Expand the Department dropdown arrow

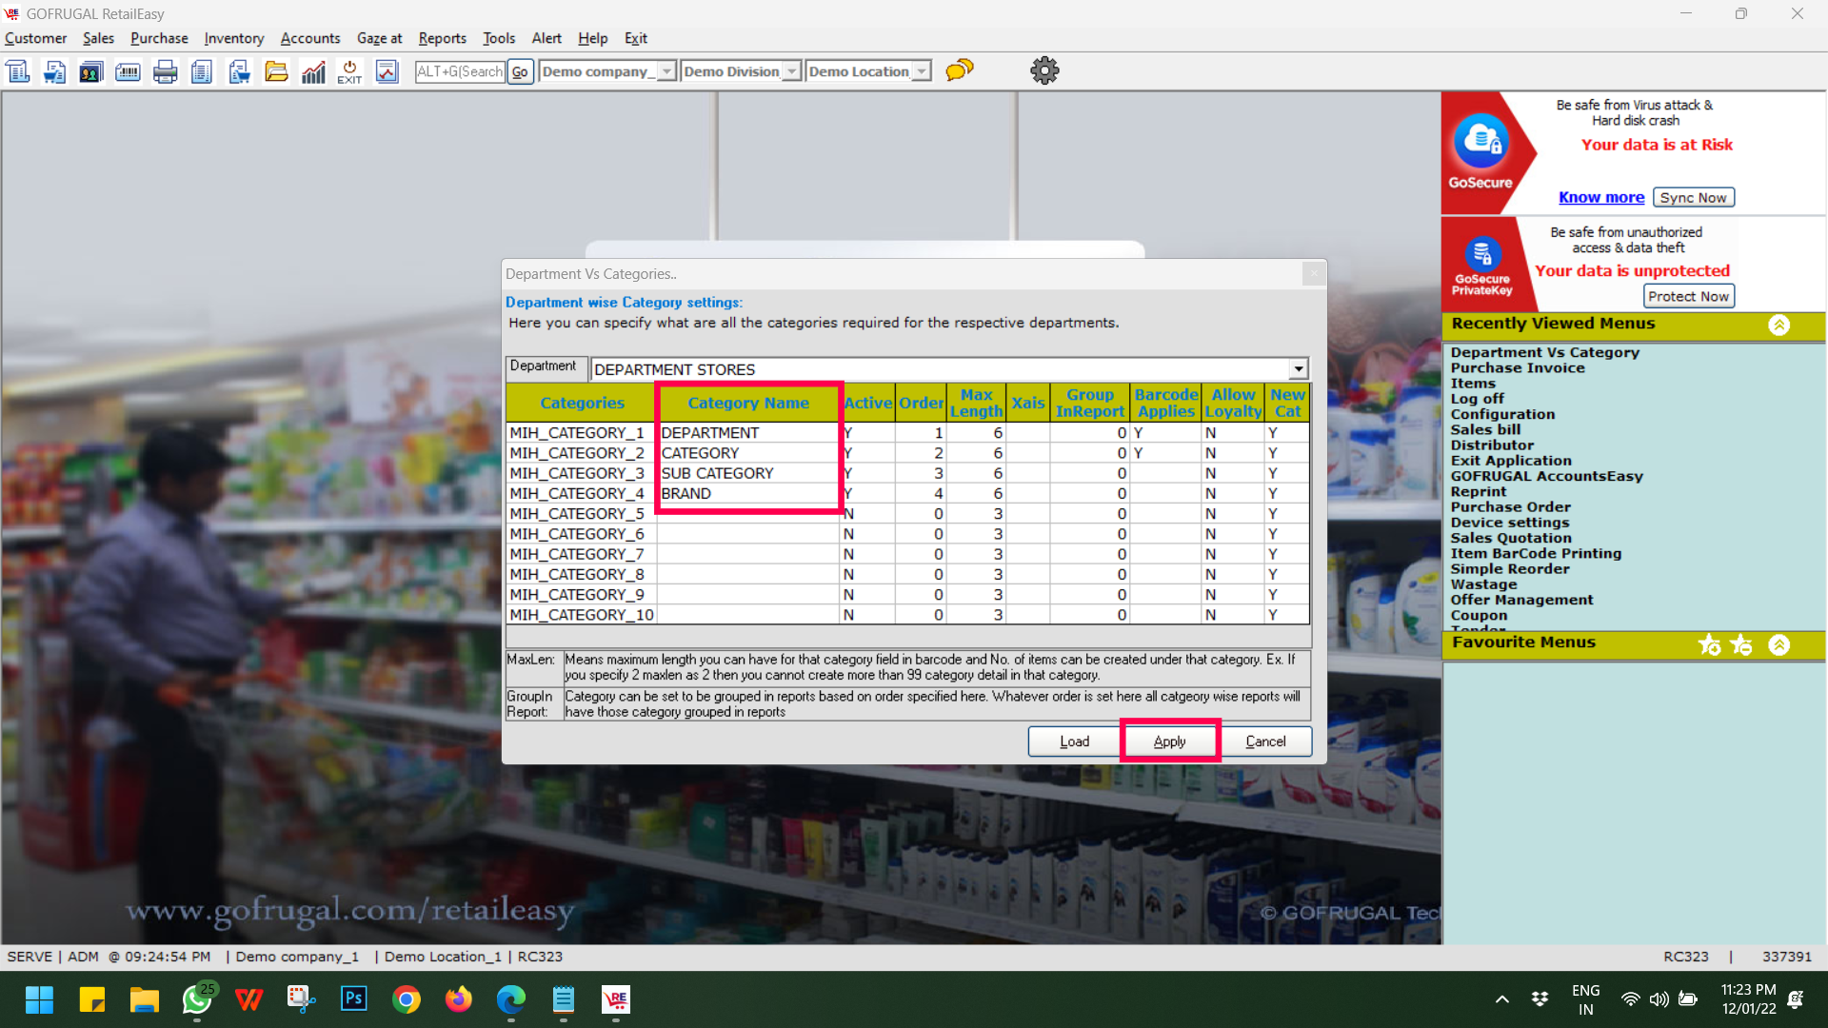pos(1298,369)
